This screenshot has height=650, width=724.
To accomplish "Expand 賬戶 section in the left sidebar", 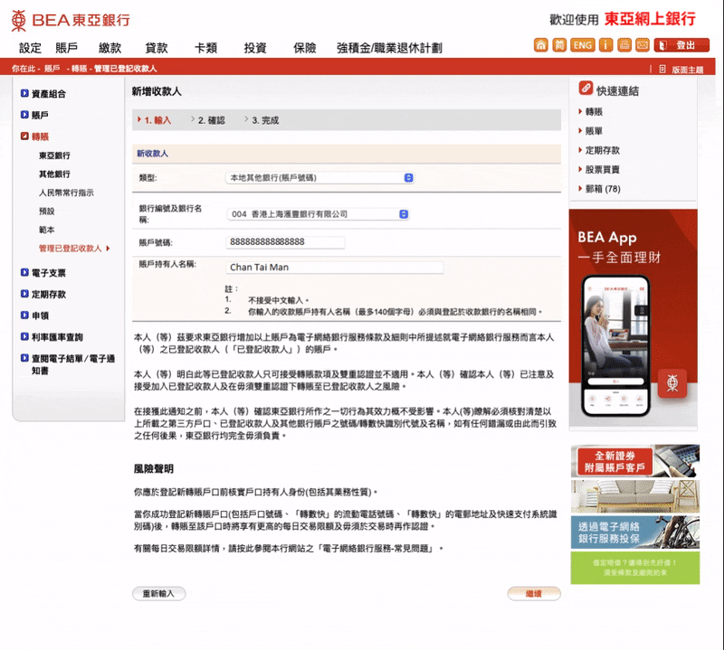I will (x=34, y=115).
